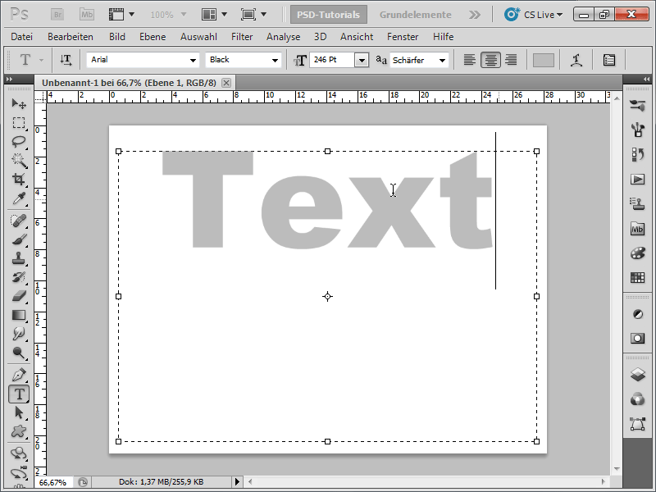Open the Warp Text dialog
Viewport: 656px width, 492px height.
coord(576,60)
